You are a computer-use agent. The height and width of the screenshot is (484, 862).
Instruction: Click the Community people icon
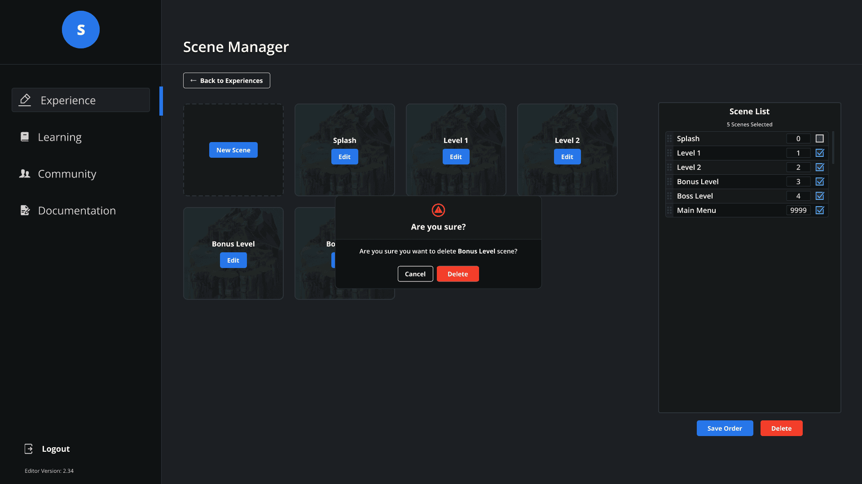pyautogui.click(x=25, y=174)
